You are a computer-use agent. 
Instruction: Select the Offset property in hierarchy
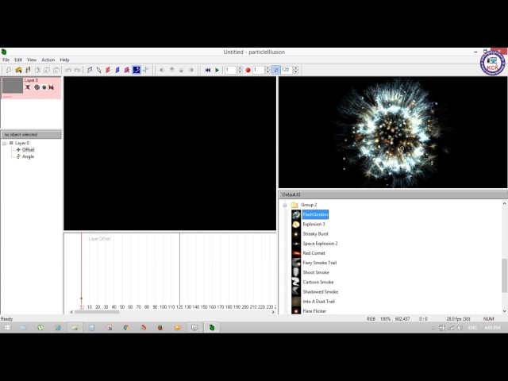tap(29, 150)
